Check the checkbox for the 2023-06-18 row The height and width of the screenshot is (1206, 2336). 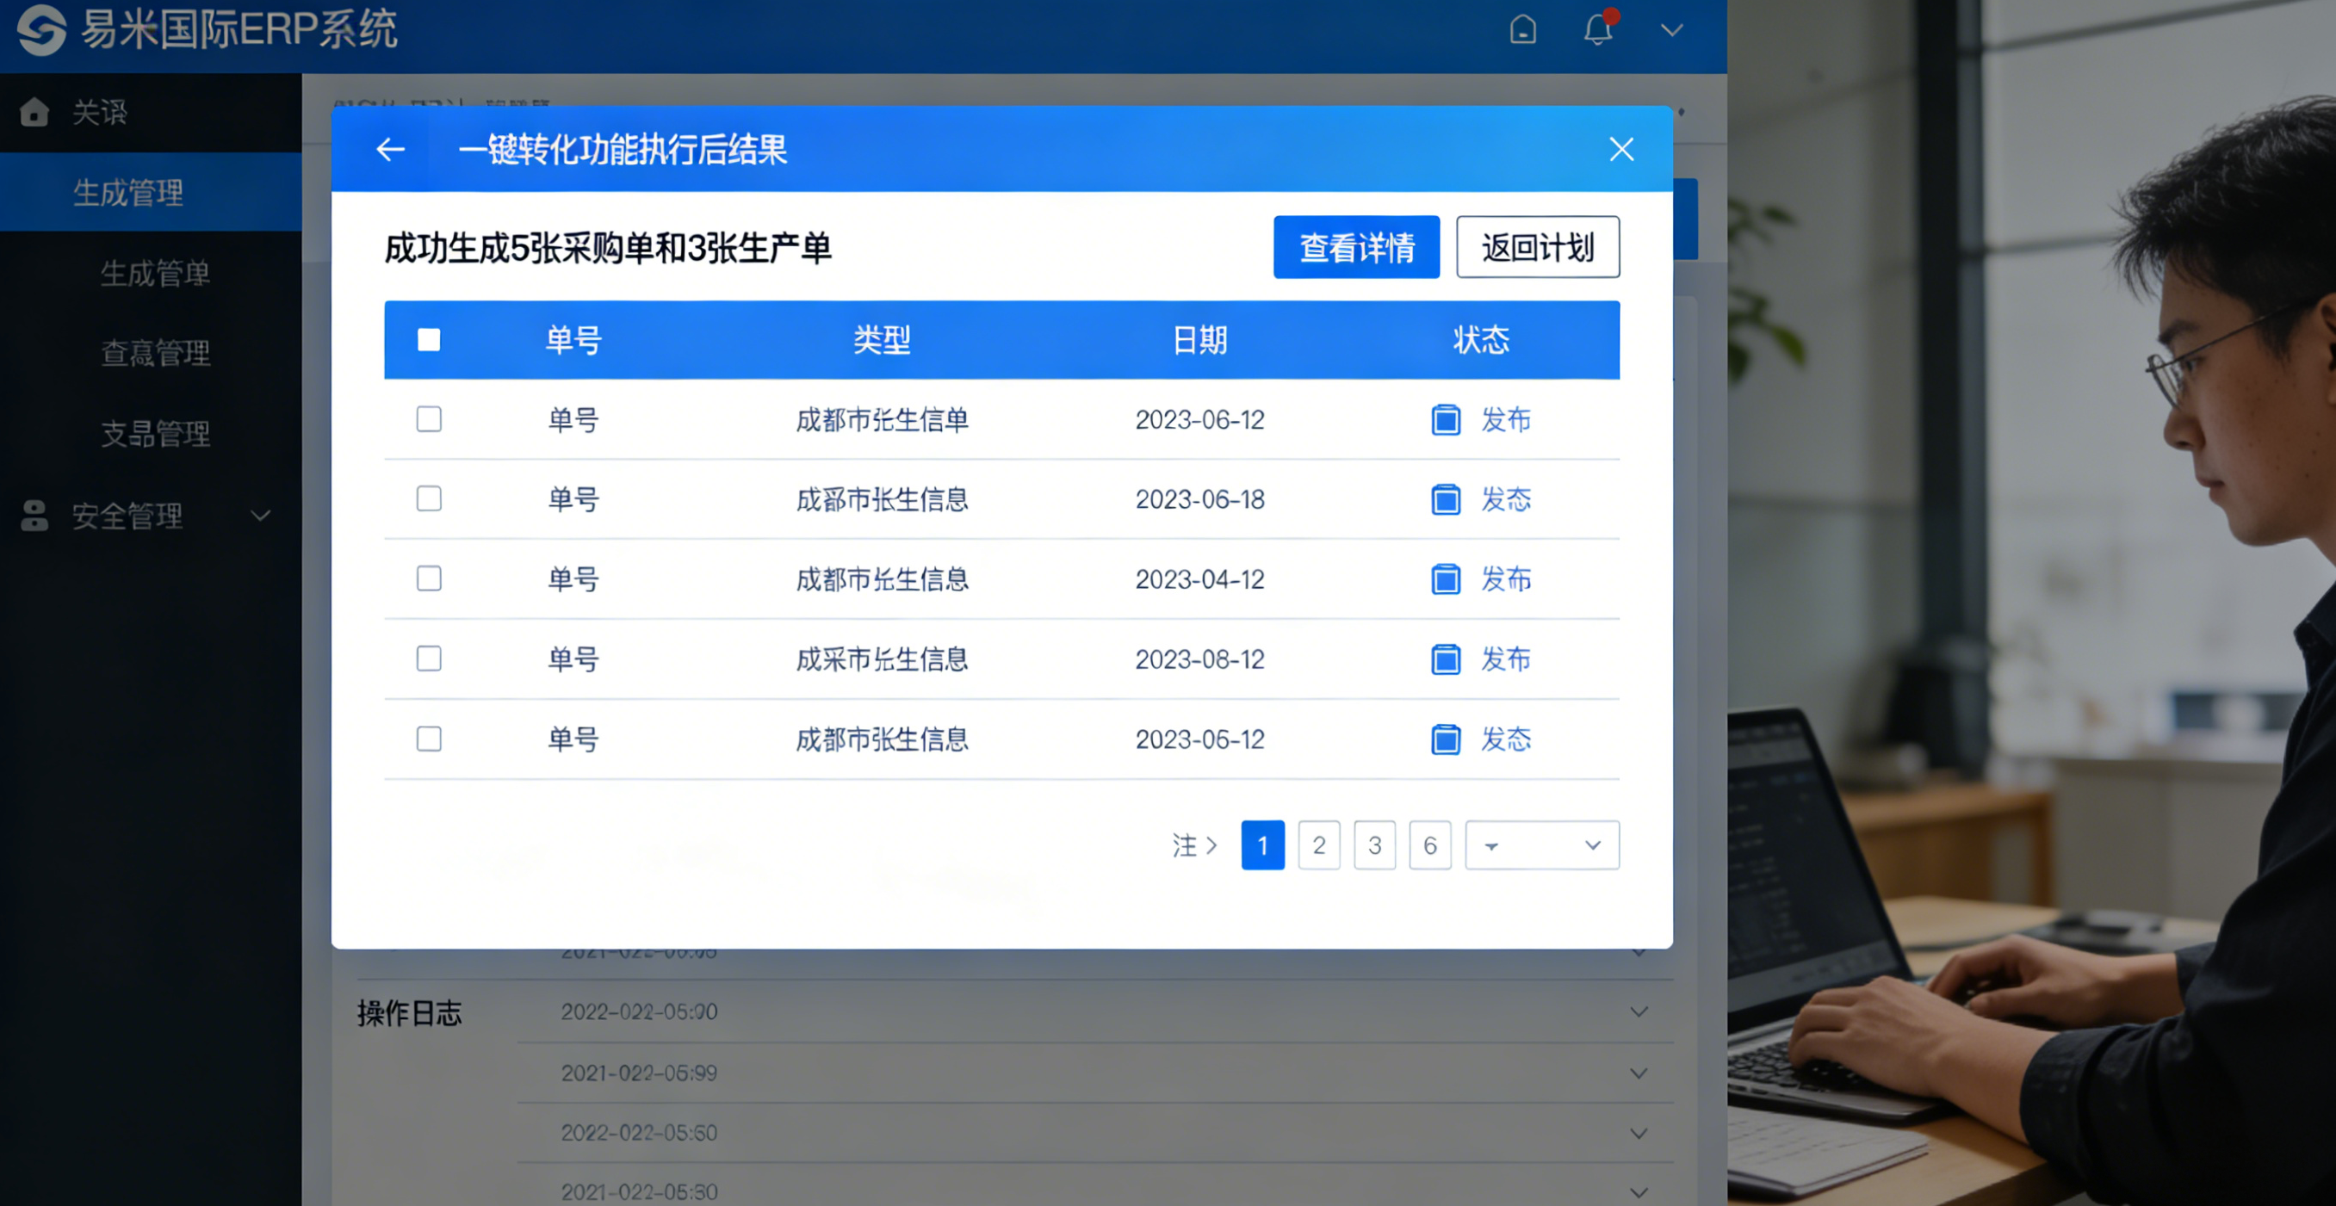(x=429, y=498)
